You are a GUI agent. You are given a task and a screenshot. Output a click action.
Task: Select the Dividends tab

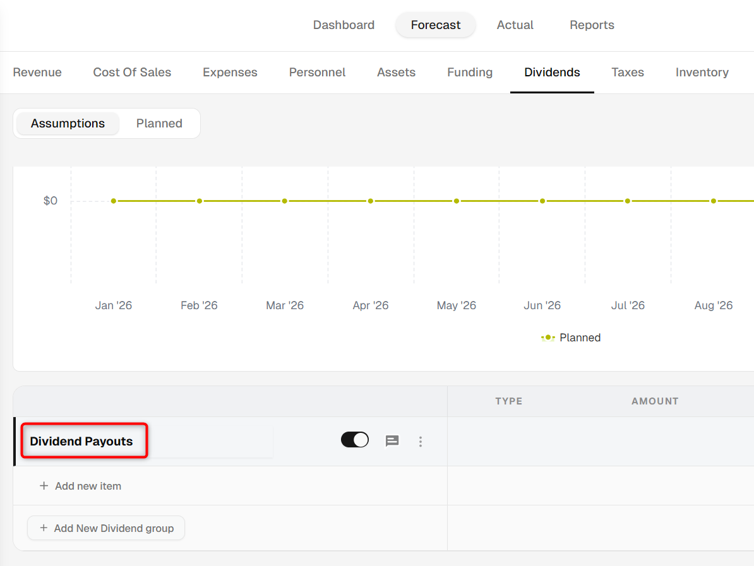tap(552, 72)
